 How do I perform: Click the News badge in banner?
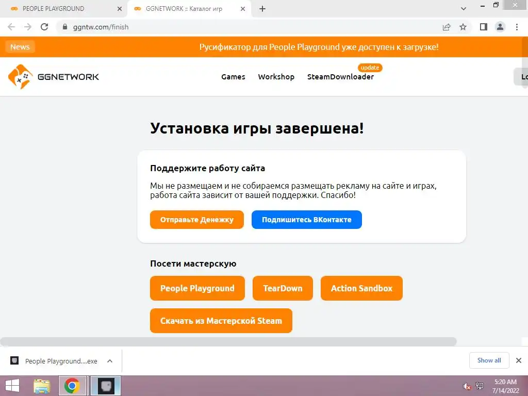(x=20, y=47)
